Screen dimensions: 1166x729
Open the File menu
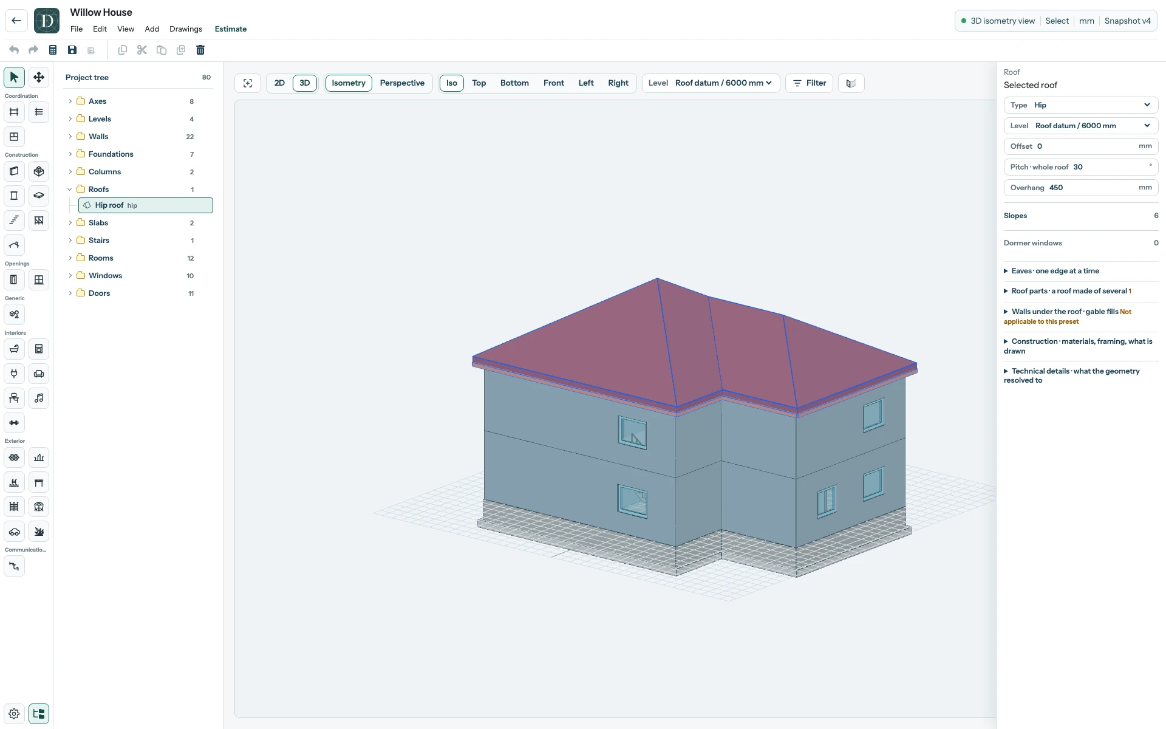coord(77,29)
